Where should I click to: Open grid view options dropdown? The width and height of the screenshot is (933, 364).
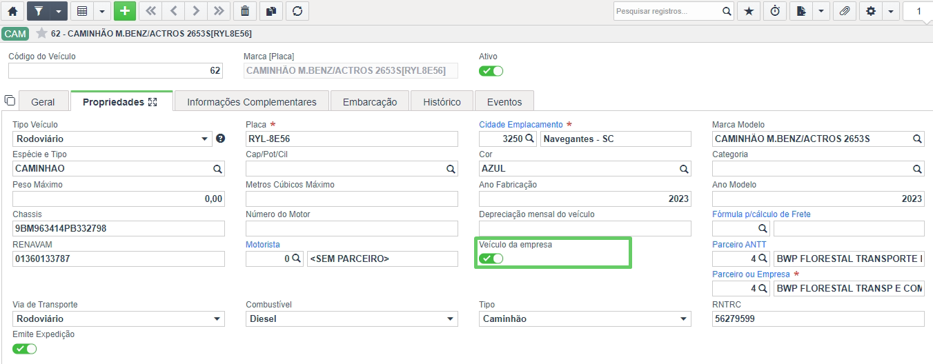click(x=101, y=11)
